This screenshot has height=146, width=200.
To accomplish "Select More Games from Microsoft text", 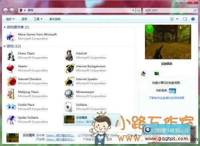I will [x=37, y=34].
